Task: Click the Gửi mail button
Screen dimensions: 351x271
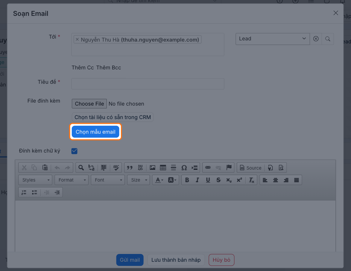Action: (x=130, y=260)
